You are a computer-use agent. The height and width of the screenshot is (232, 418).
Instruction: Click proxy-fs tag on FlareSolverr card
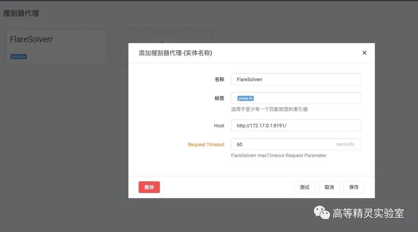[19, 56]
